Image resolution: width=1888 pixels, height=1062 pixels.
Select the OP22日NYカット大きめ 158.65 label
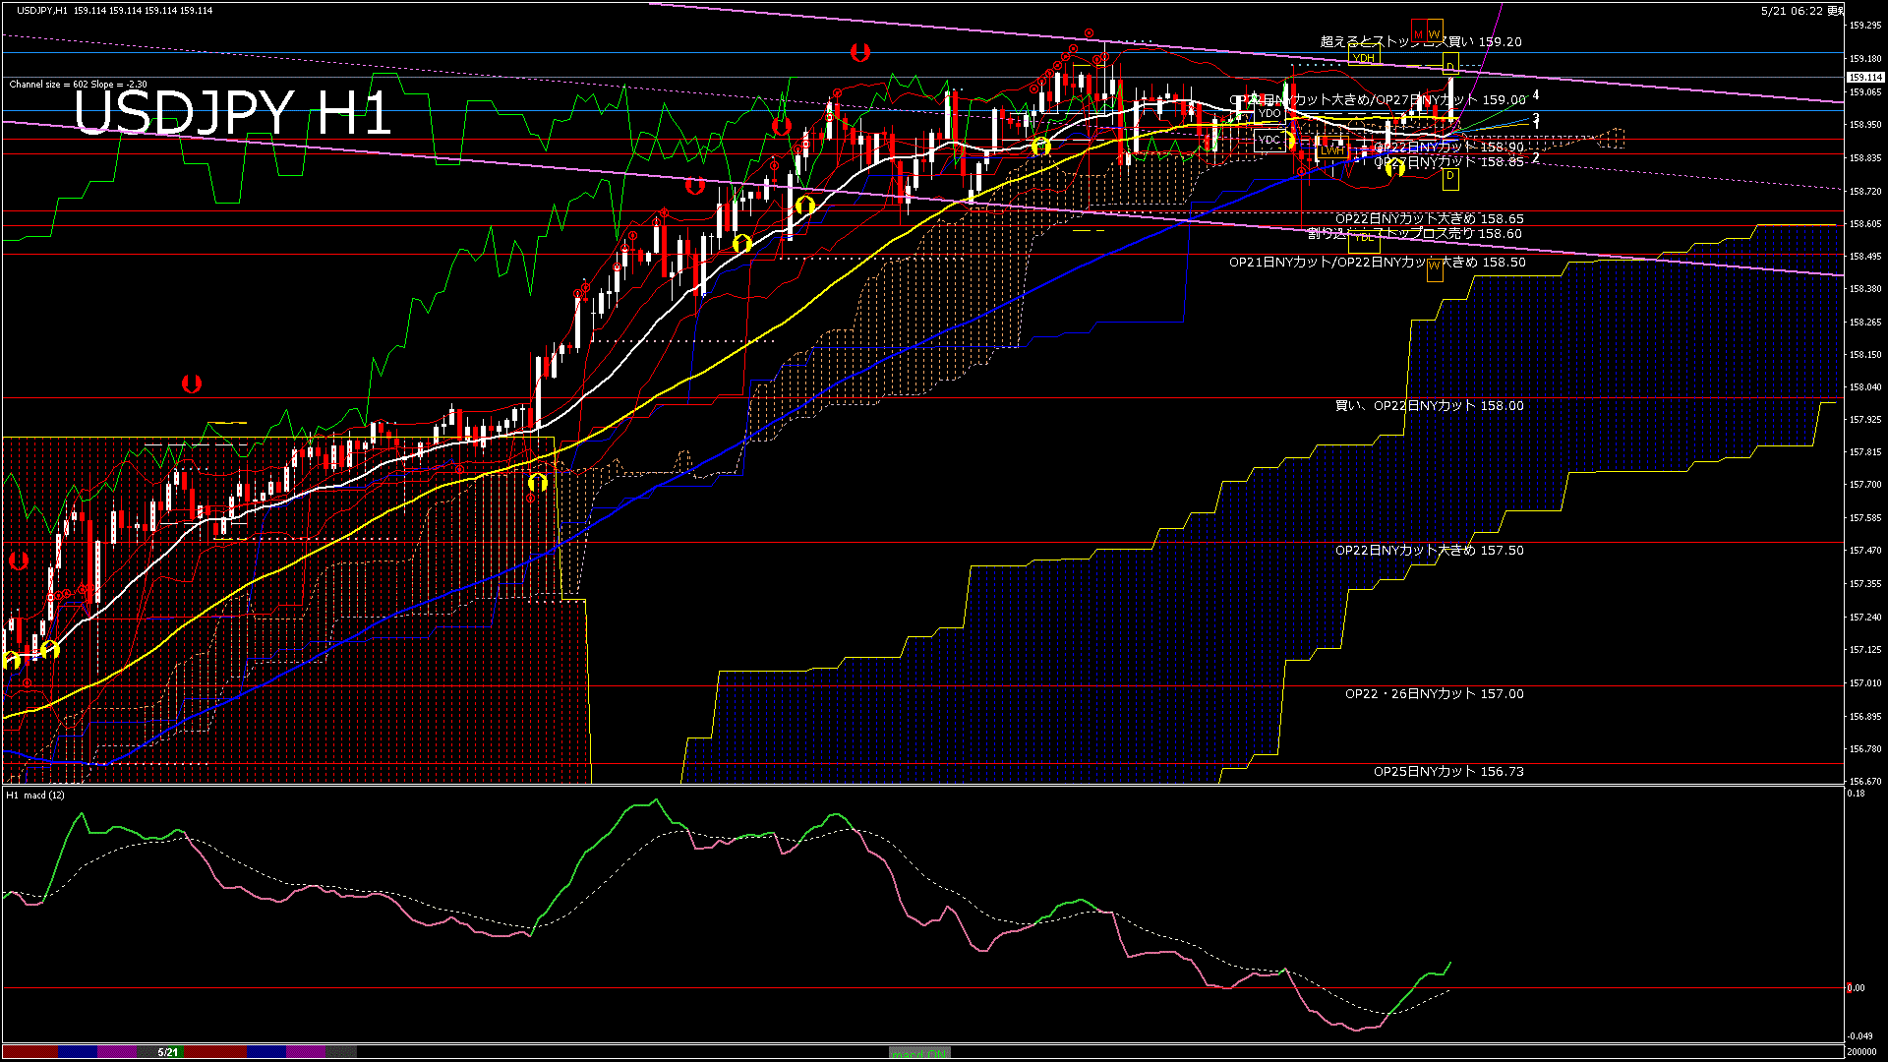tap(1430, 219)
